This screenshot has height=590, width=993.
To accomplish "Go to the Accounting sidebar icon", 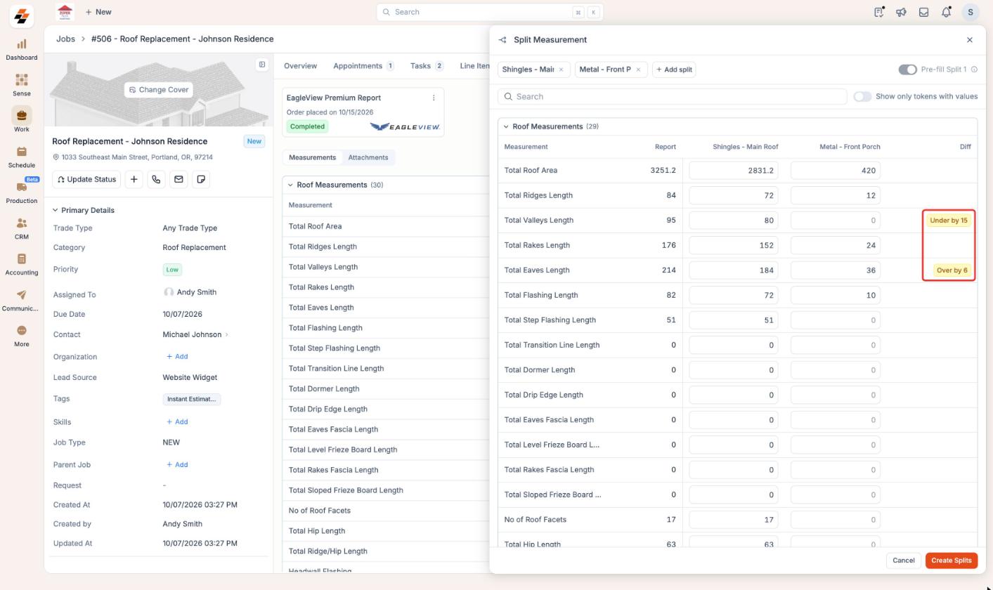I will [x=21, y=259].
